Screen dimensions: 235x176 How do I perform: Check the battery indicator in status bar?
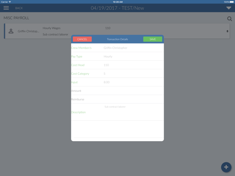[232, 2]
